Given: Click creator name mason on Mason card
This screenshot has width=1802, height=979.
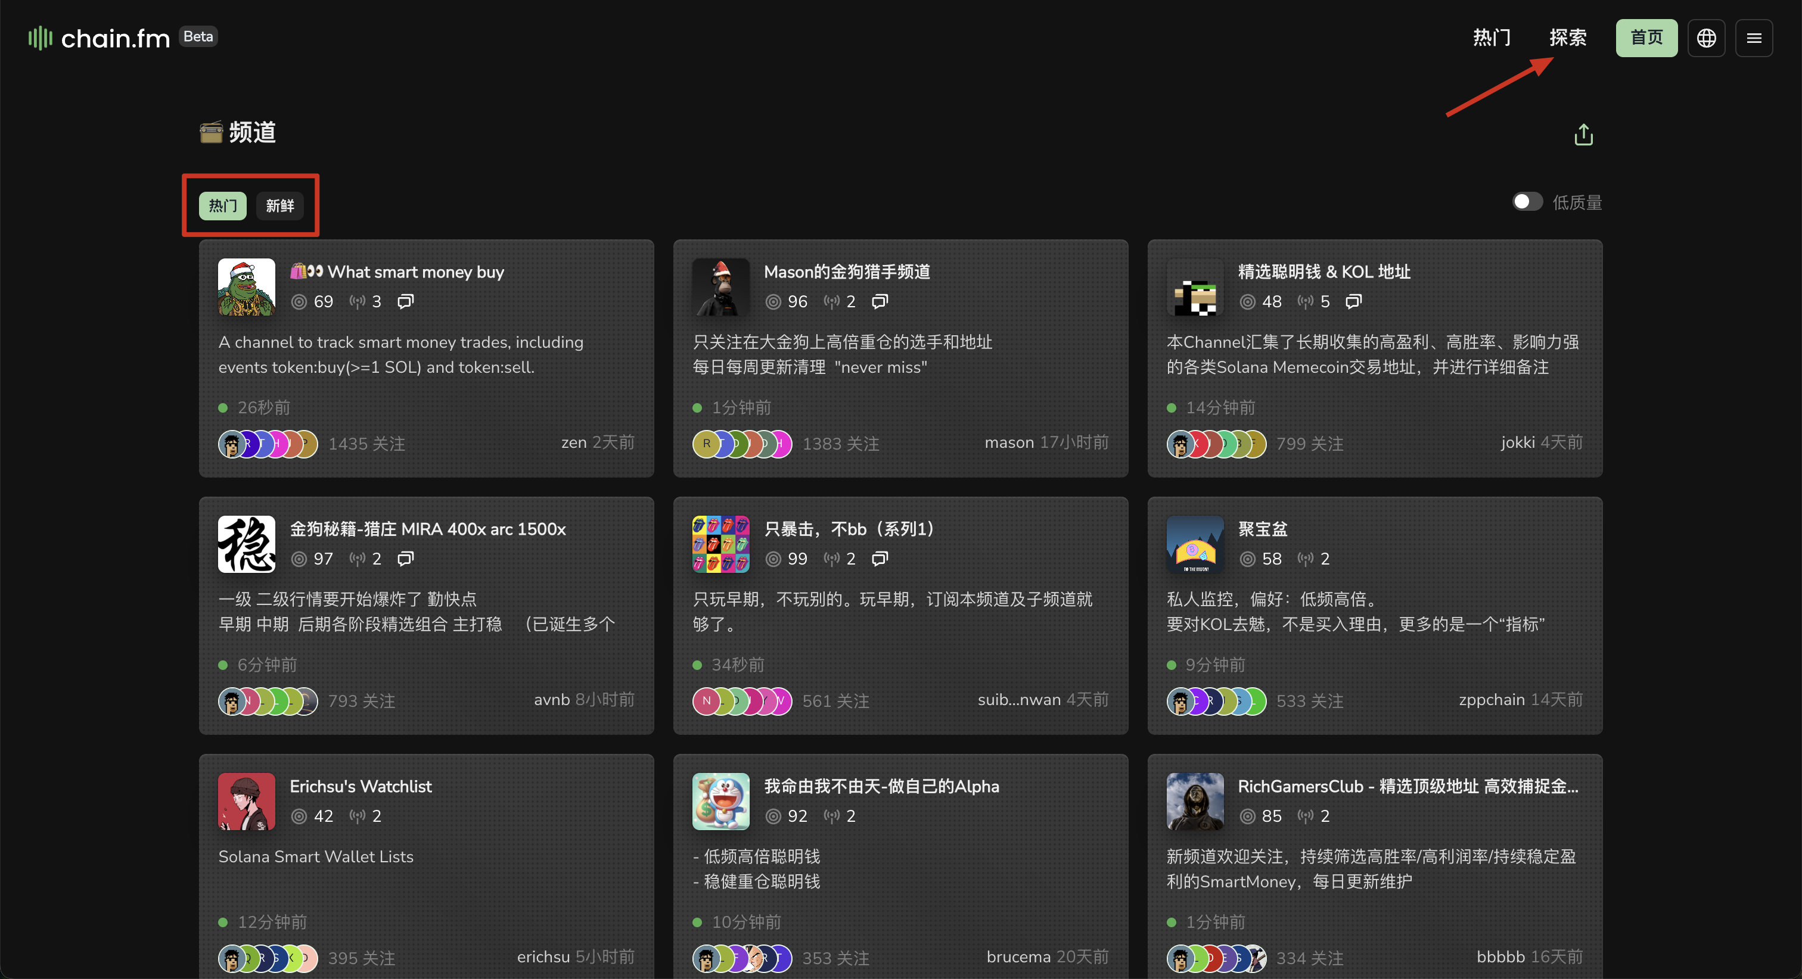Looking at the screenshot, I should coord(1009,442).
